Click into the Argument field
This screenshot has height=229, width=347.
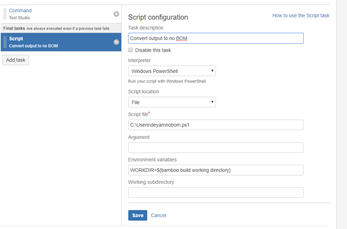216,148
